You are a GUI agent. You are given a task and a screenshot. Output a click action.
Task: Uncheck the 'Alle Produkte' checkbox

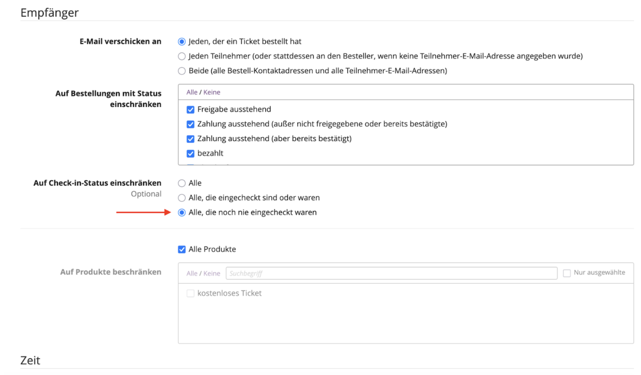coord(182,250)
